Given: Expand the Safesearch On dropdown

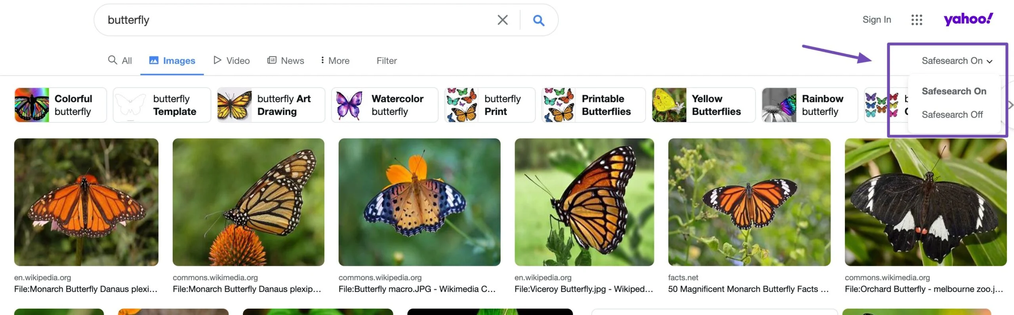Looking at the screenshot, I should point(957,61).
